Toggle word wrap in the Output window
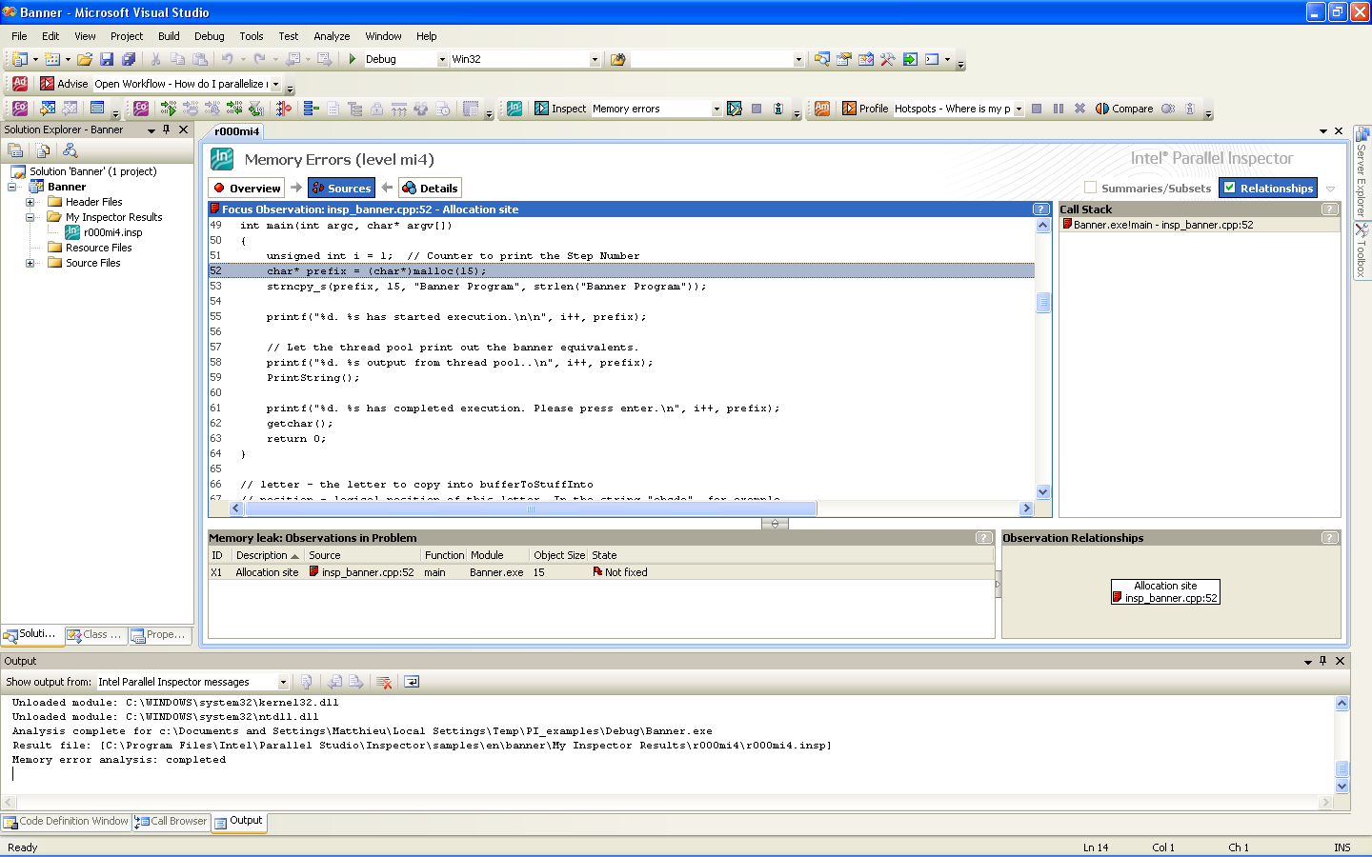Screen dimensions: 1372x857 pyautogui.click(x=412, y=682)
